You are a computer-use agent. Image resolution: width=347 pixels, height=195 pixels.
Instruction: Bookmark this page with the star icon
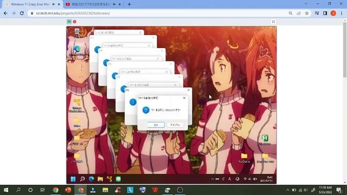click(x=307, y=13)
